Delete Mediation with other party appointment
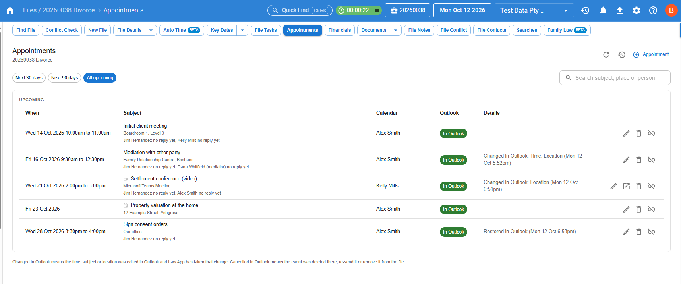 pos(638,160)
